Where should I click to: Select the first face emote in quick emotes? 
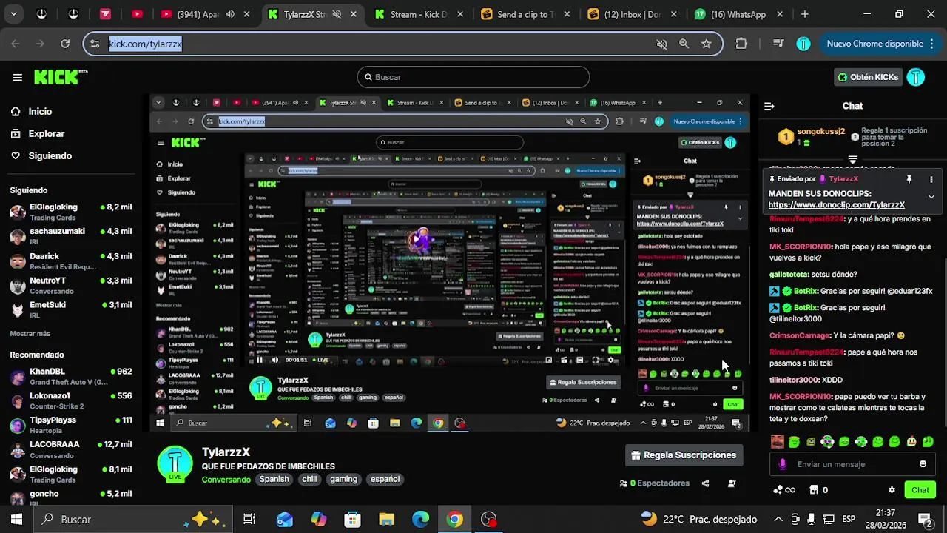coord(777,442)
